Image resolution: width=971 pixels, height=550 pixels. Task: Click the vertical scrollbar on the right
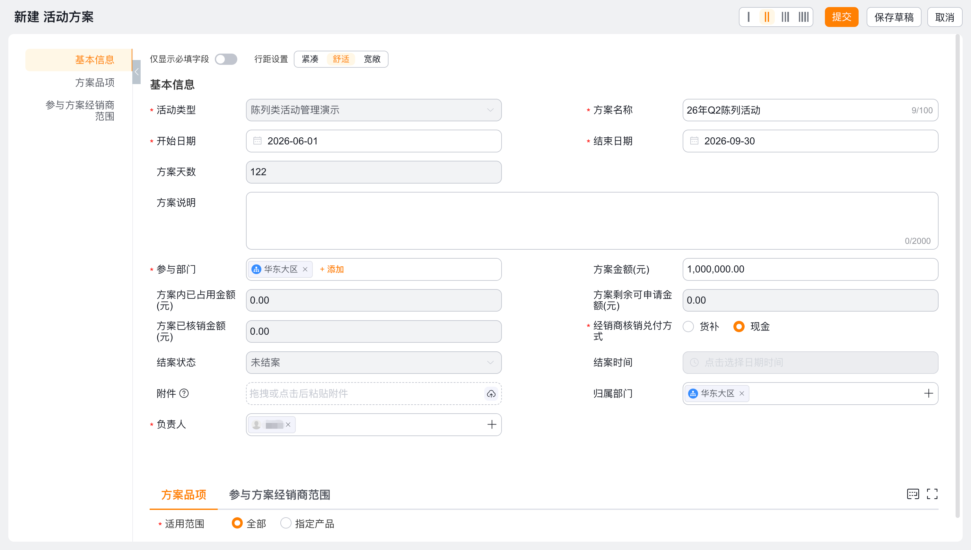coord(957,276)
